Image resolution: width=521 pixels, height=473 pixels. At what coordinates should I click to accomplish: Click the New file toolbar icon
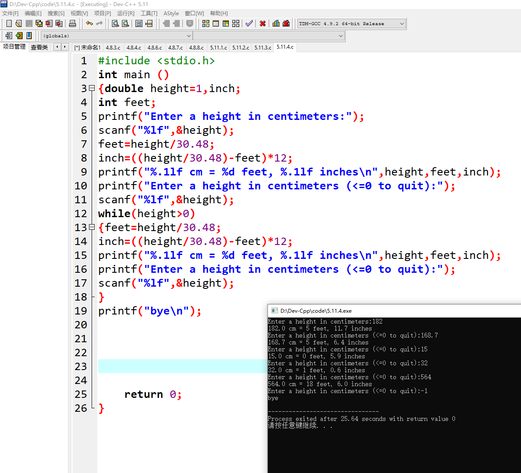point(9,23)
